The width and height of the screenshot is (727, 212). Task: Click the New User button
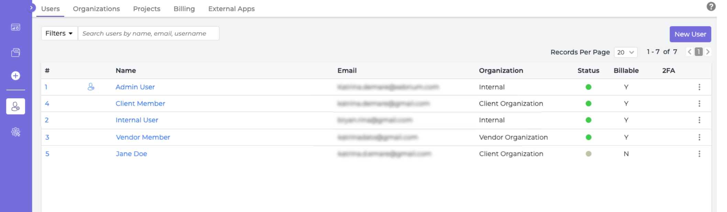click(x=690, y=34)
